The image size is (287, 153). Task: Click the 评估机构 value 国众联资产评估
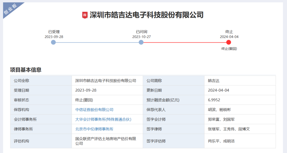[x=105, y=141]
